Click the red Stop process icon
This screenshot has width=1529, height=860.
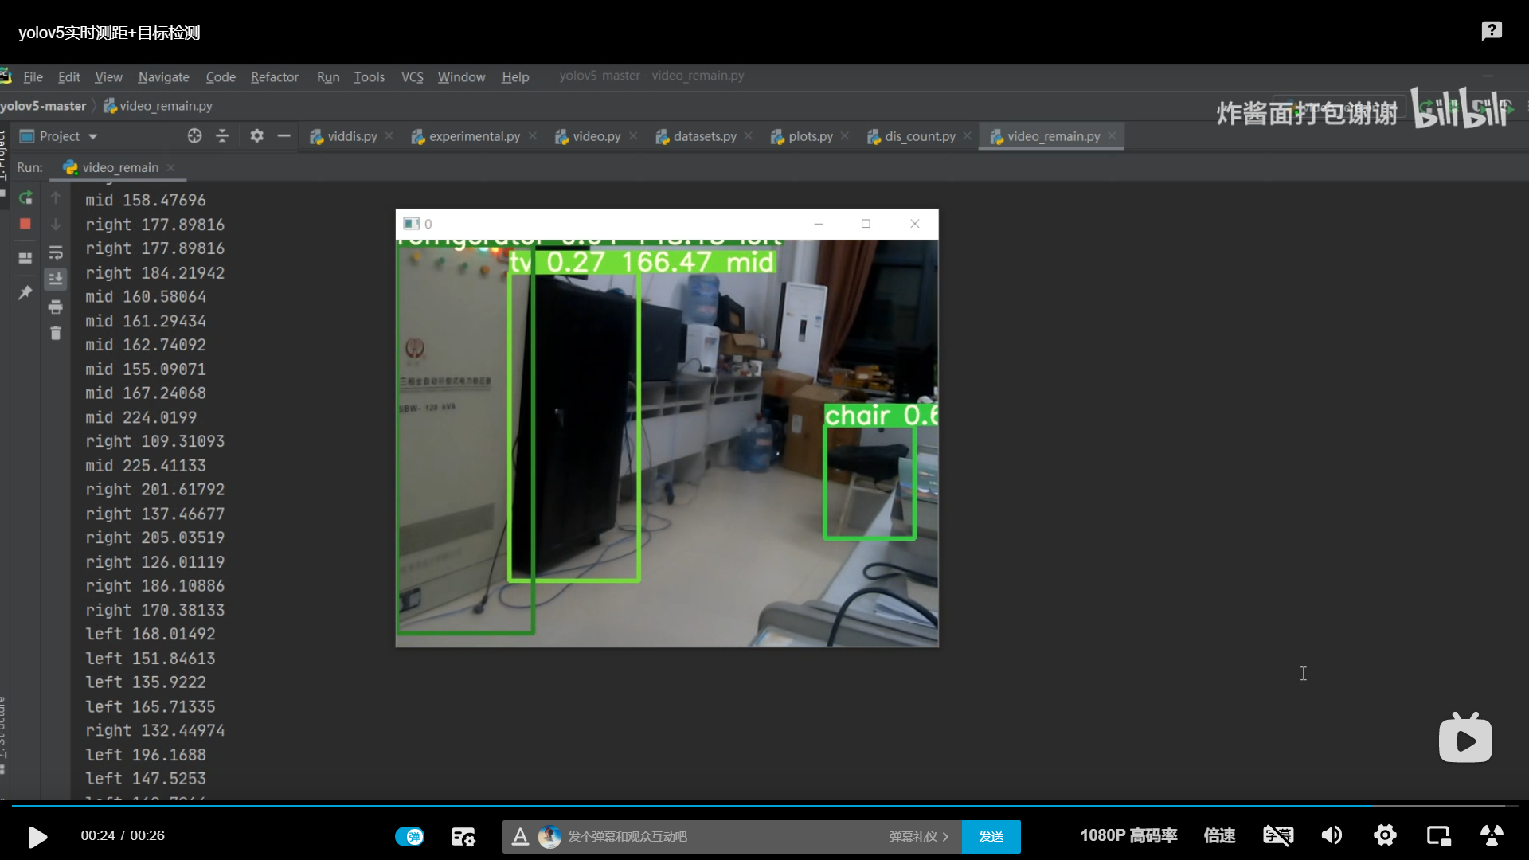[25, 224]
